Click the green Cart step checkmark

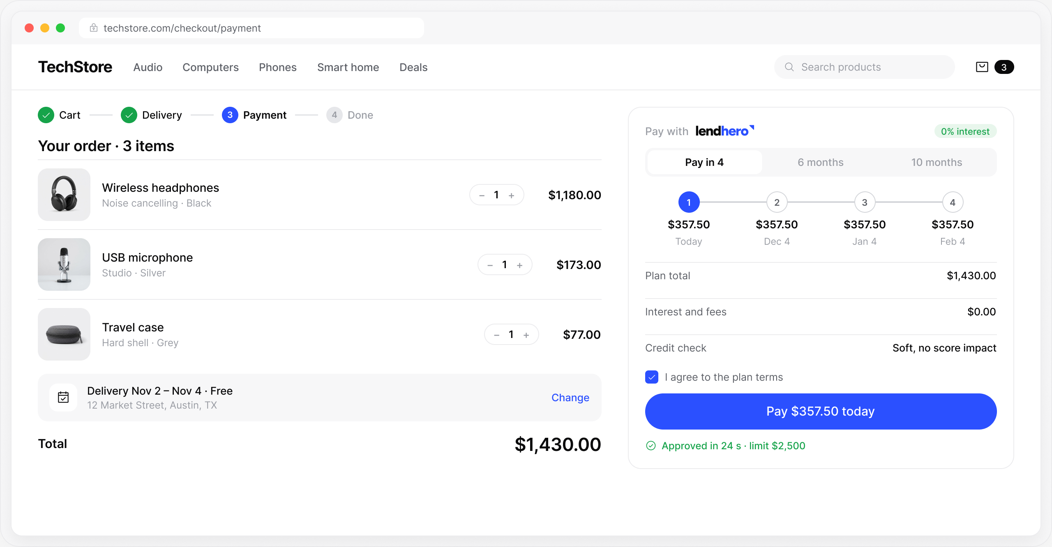tap(46, 115)
